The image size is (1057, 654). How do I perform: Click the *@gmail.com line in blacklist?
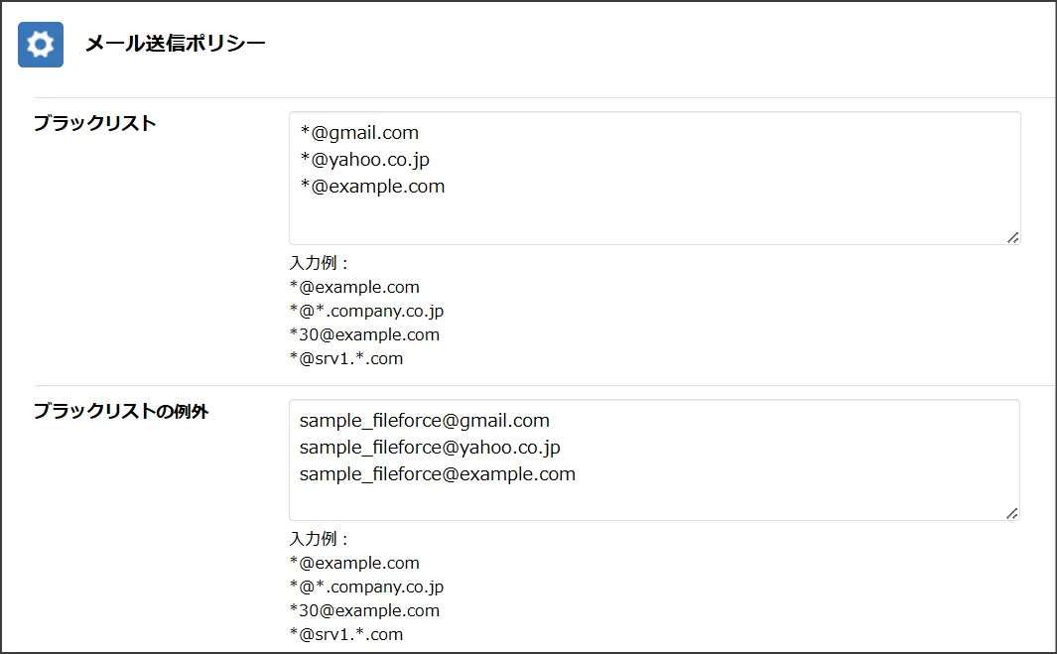(359, 133)
